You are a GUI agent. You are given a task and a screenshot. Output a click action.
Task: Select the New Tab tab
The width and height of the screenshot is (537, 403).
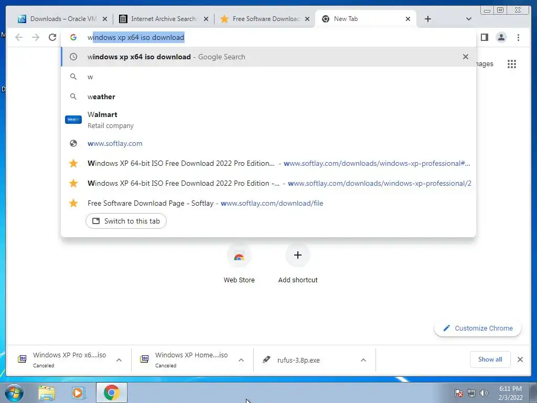coord(365,19)
